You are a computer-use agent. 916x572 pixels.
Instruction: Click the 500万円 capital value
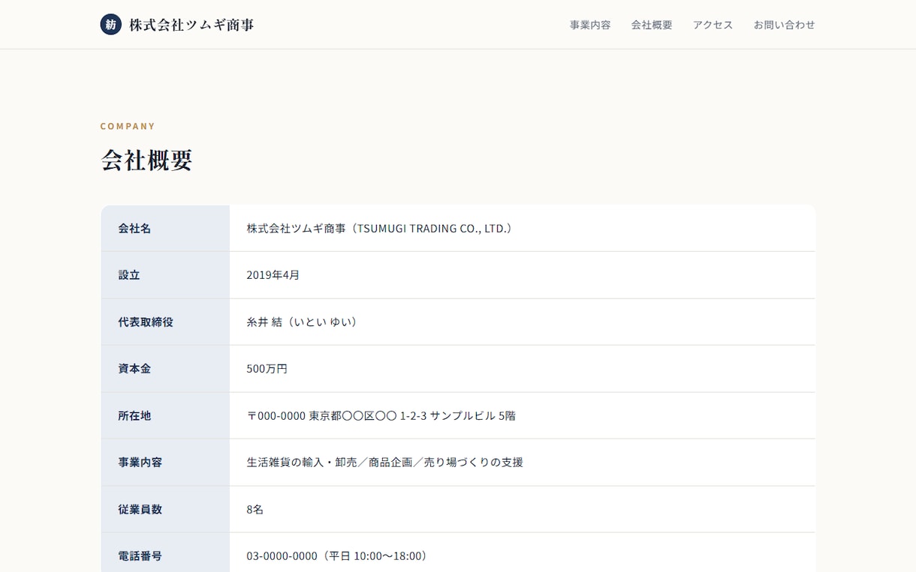coord(267,369)
